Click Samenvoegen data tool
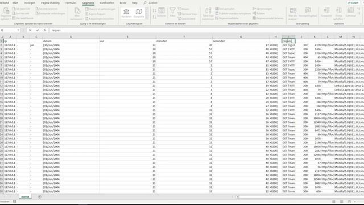The image size is (364, 205). (x=262, y=9)
